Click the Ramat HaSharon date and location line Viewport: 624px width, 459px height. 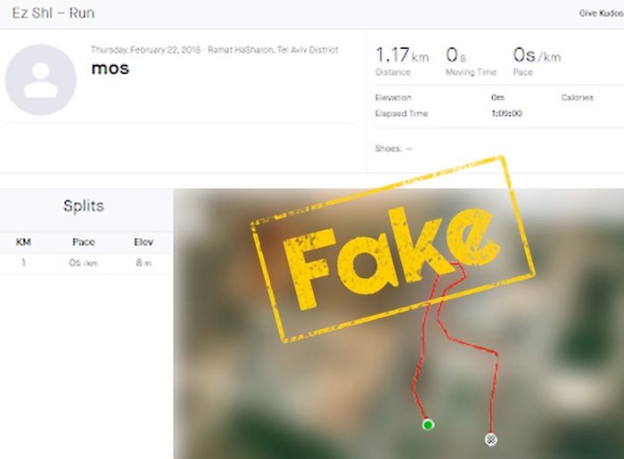point(215,50)
